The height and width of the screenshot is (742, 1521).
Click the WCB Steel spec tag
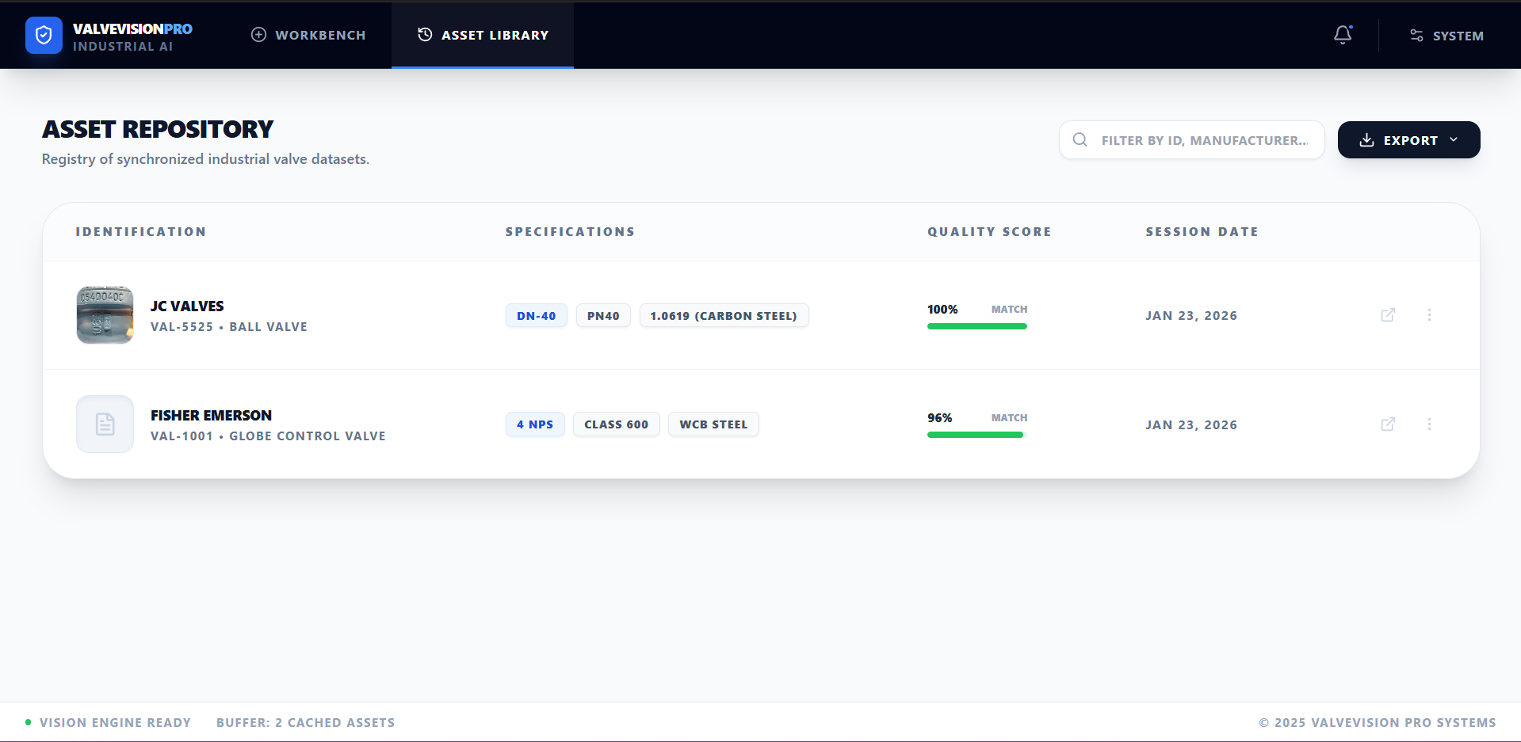click(713, 424)
